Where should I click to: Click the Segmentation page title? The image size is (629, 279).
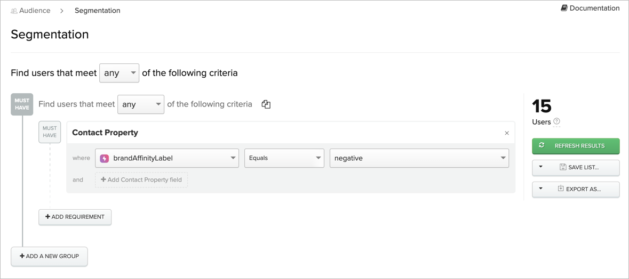pyautogui.click(x=50, y=35)
